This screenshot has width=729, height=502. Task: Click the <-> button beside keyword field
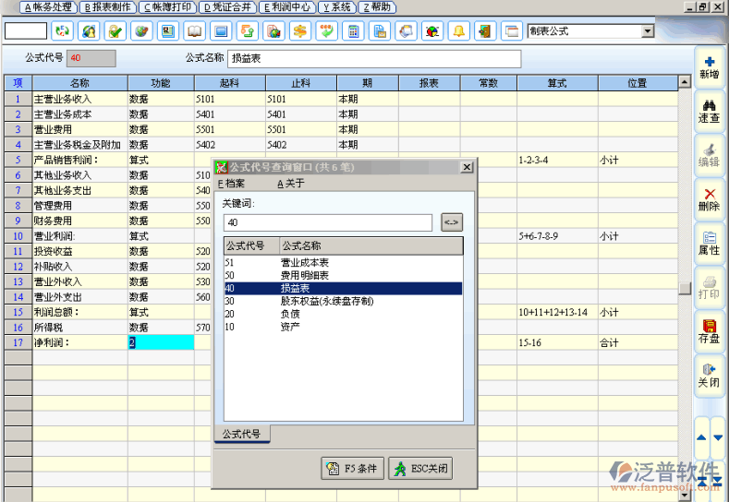click(451, 222)
